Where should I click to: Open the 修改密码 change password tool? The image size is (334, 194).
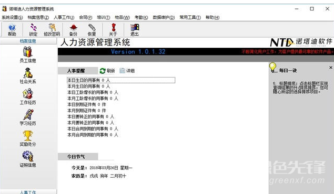pyautogui.click(x=52, y=30)
